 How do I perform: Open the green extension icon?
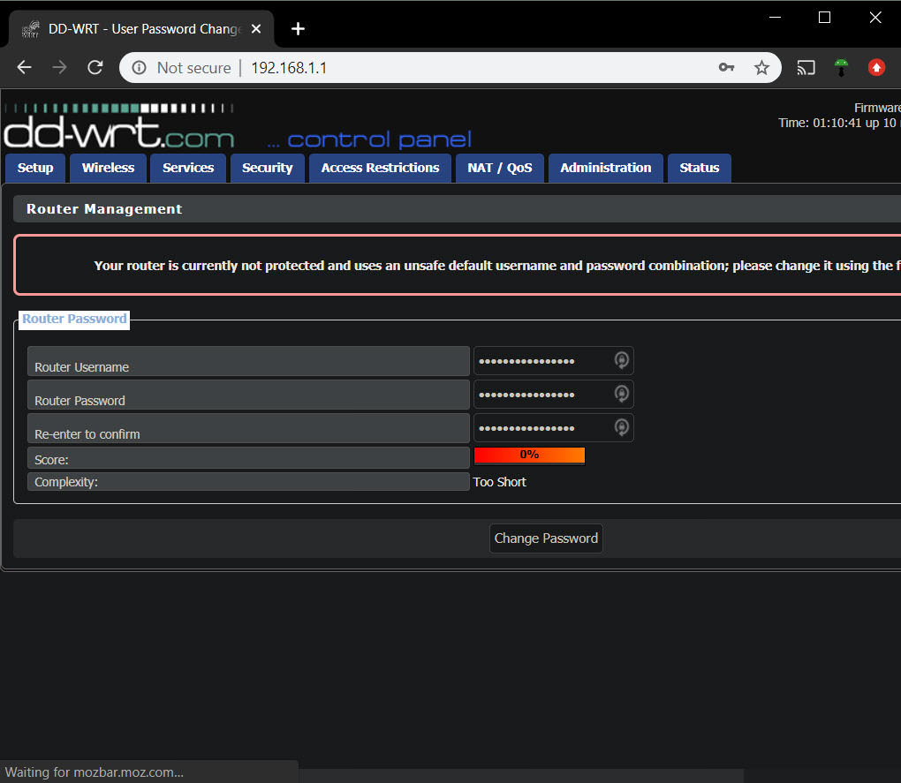(842, 68)
